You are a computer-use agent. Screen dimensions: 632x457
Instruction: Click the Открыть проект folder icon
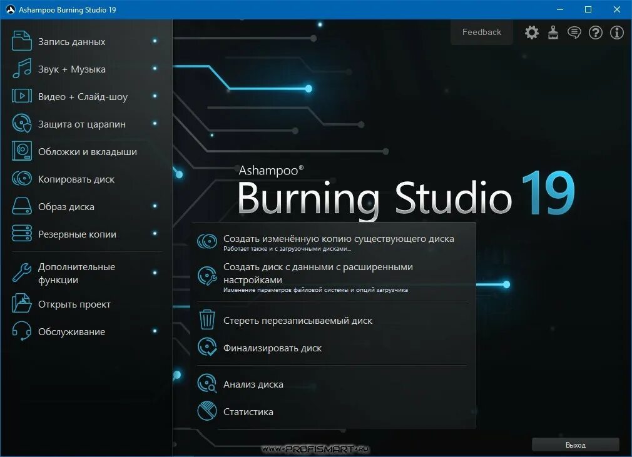pos(22,303)
